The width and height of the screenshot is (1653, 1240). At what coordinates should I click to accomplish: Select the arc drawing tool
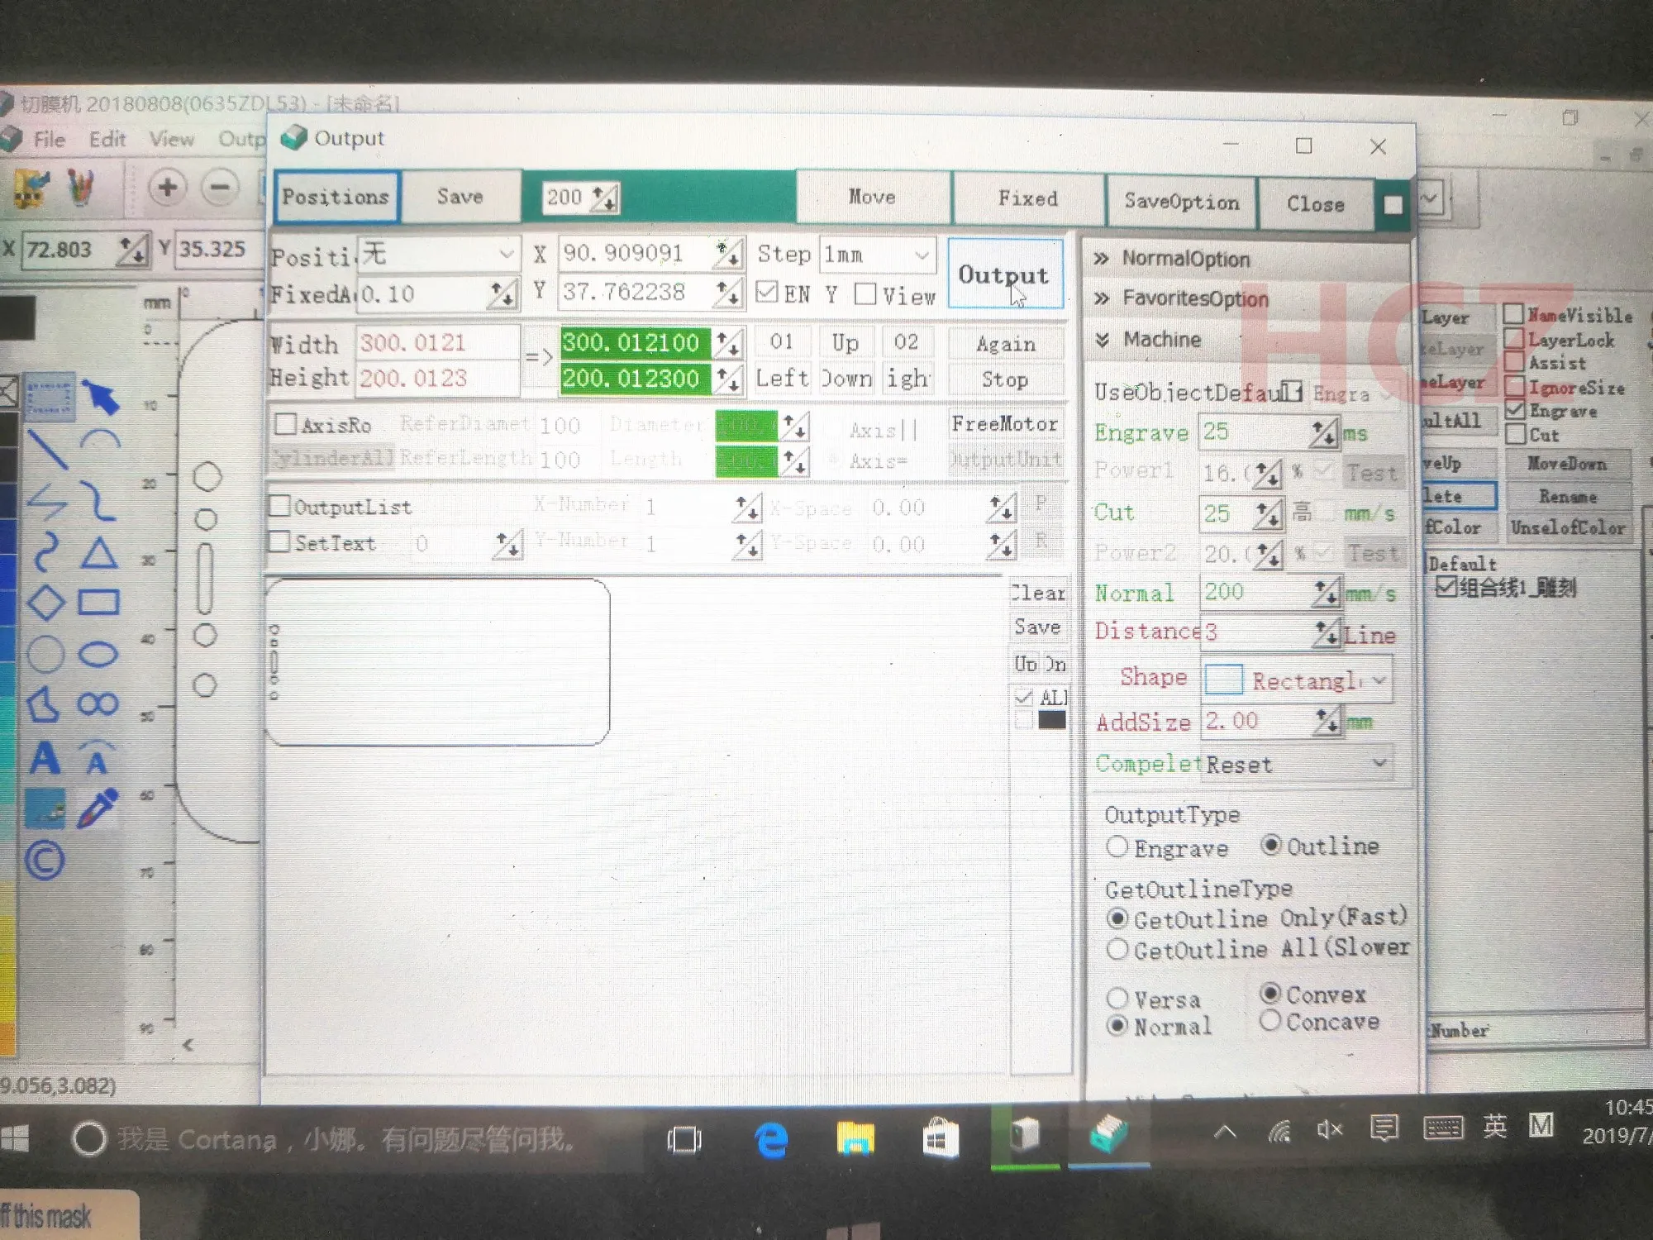click(100, 441)
